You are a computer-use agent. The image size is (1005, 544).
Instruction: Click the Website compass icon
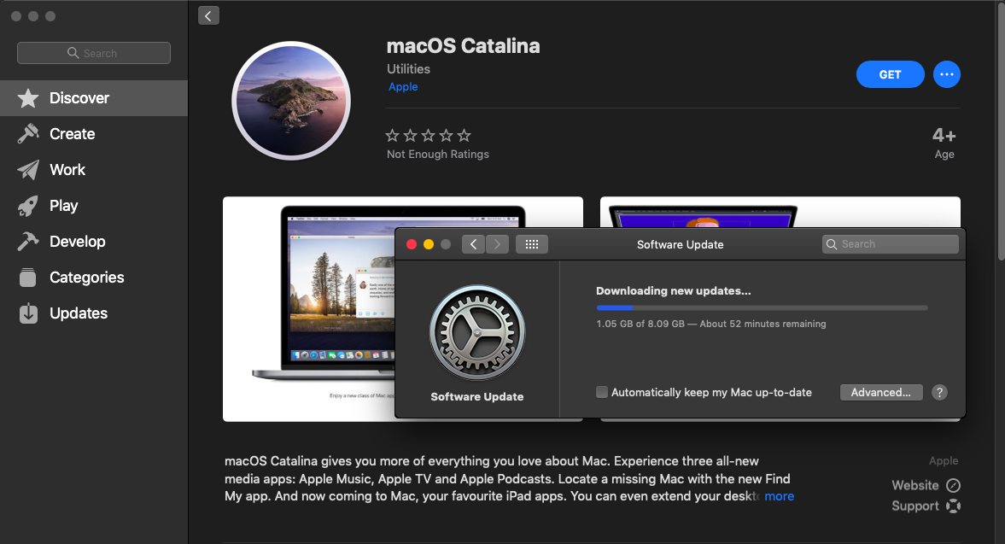(953, 485)
